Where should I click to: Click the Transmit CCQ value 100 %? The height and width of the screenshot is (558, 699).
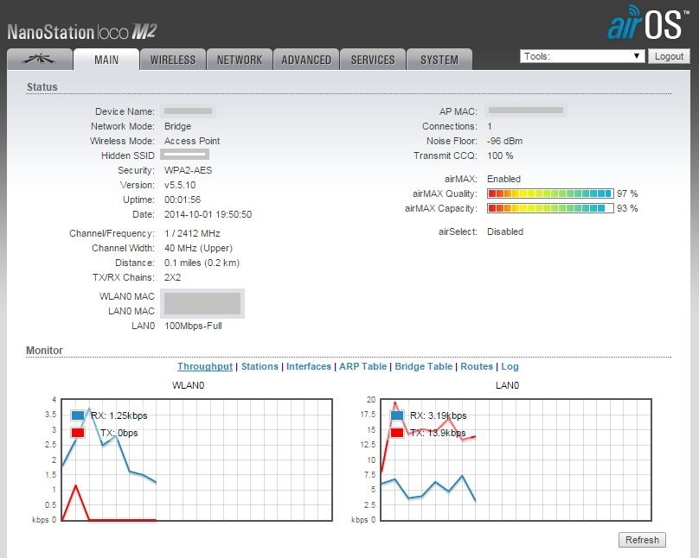(x=500, y=155)
